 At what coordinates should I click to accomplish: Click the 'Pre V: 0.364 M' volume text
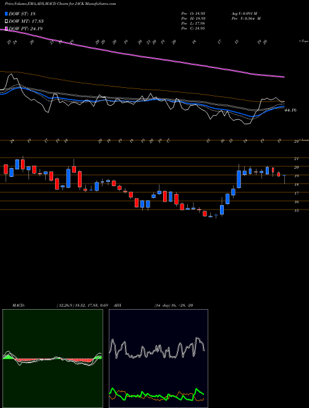245,19
